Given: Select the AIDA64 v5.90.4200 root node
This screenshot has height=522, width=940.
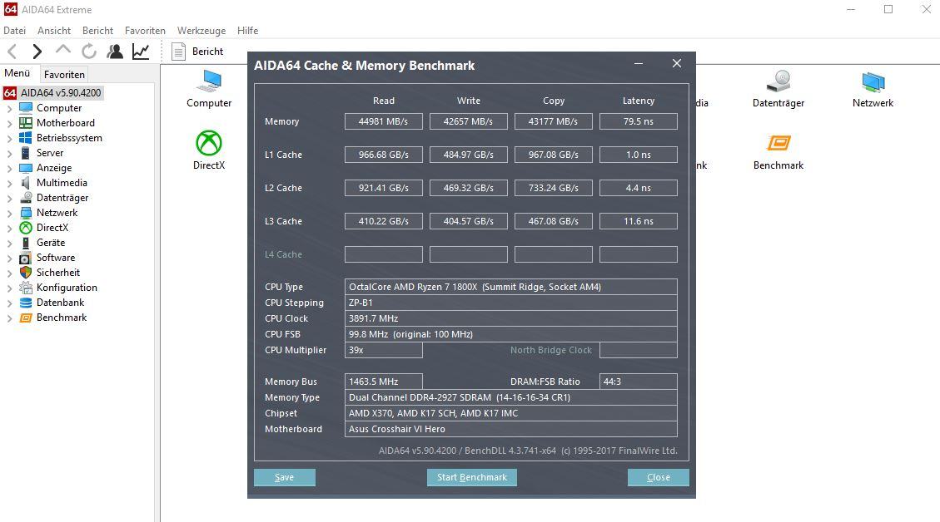Looking at the screenshot, I should point(61,93).
